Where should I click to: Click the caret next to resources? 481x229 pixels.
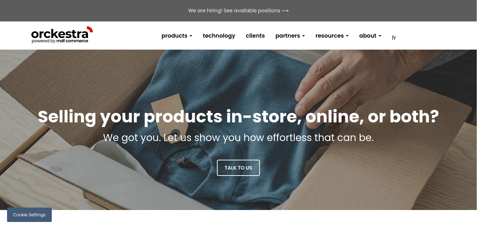[347, 36]
